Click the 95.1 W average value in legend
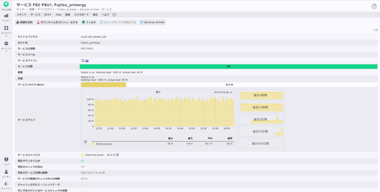The image size is (380, 192). pyautogui.click(x=209, y=144)
